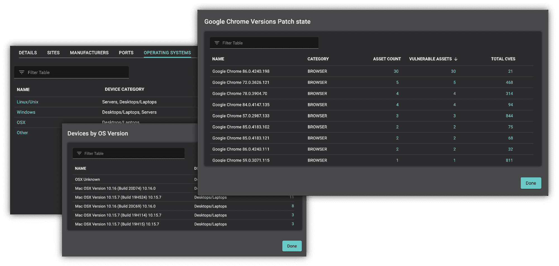Switch to the Sites tab
The image size is (559, 266).
[53, 53]
